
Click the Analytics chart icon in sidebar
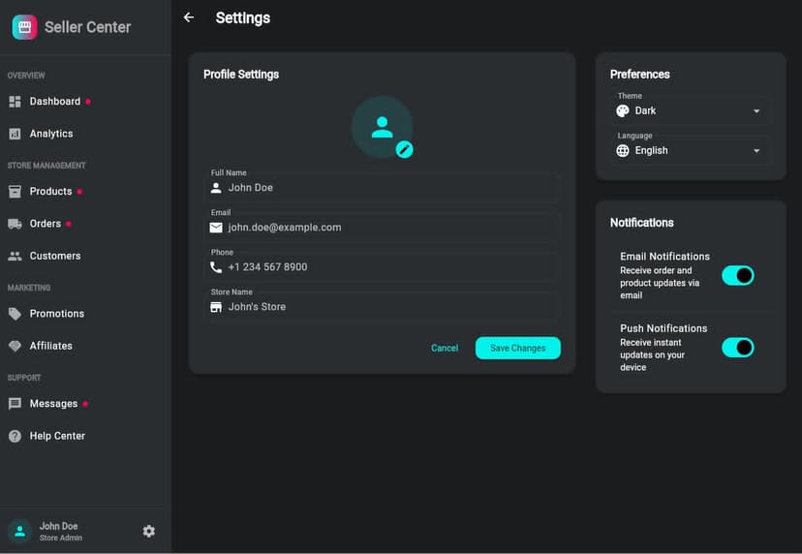click(x=15, y=134)
